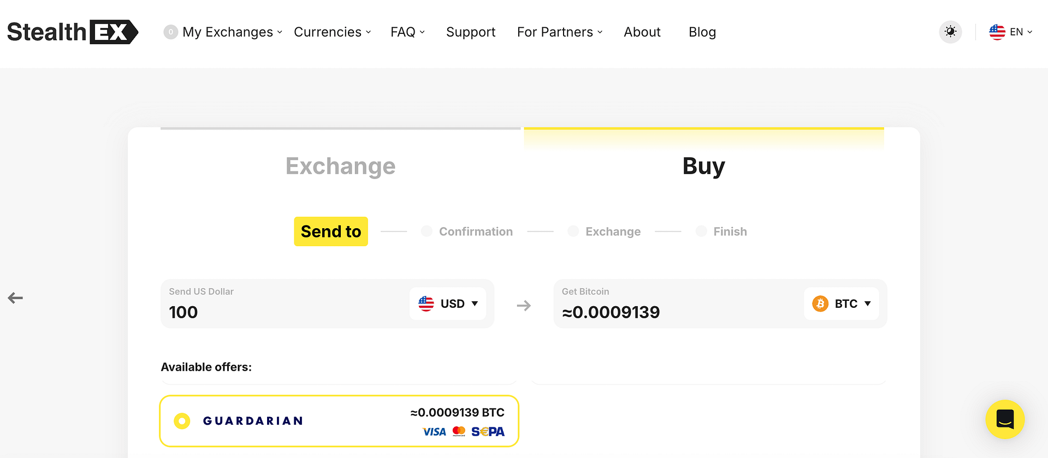Click the US flag in USD selector

[426, 304]
